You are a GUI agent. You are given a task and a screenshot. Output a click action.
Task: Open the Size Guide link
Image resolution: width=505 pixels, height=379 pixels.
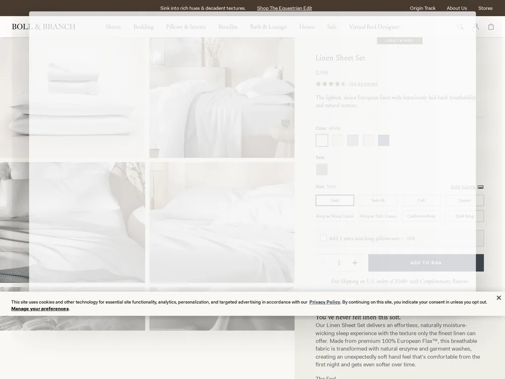[x=467, y=187]
